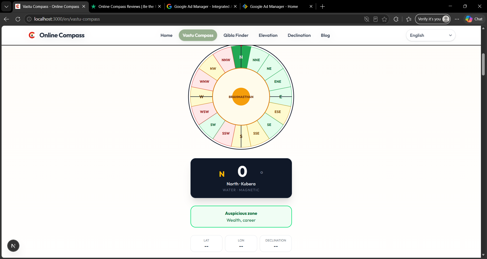The image size is (487, 259).
Task: Open the Blog page
Action: click(x=325, y=35)
